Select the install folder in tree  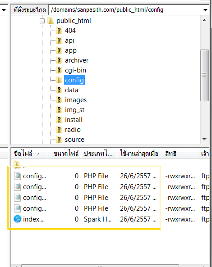(74, 120)
